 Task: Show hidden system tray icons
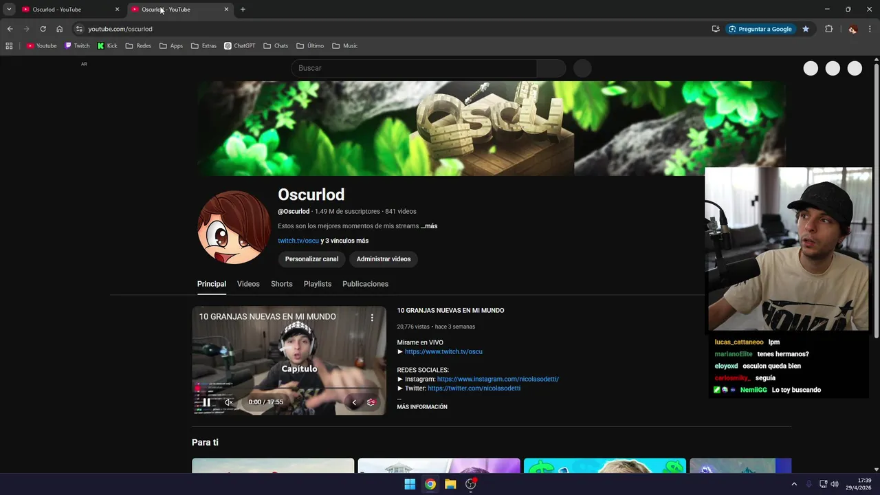(x=794, y=484)
